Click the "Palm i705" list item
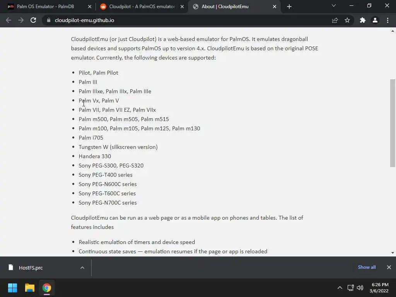The height and width of the screenshot is (297, 396). click(x=91, y=138)
